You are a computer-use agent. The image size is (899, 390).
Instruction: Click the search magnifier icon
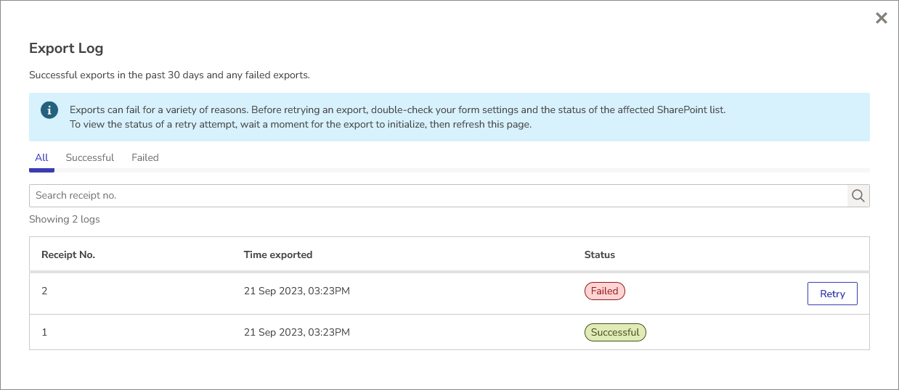(858, 196)
